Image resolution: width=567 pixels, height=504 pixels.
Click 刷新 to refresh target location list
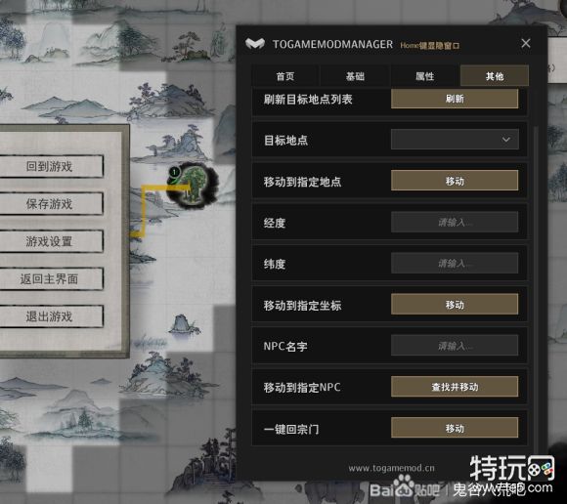[x=455, y=99]
